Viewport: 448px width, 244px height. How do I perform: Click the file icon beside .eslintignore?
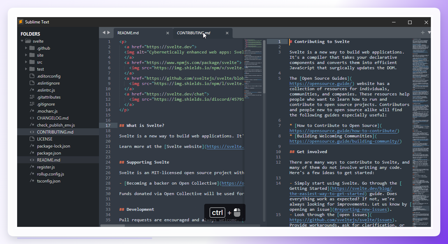pos(32,83)
